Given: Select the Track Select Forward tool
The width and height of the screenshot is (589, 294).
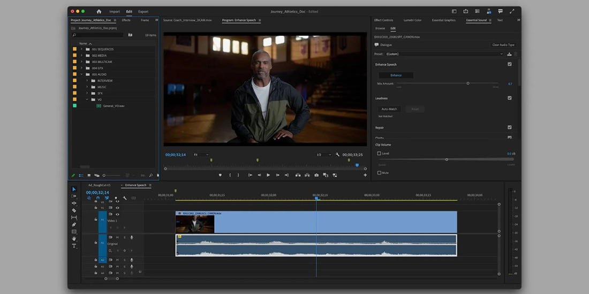Looking at the screenshot, I should pyautogui.click(x=74, y=196).
